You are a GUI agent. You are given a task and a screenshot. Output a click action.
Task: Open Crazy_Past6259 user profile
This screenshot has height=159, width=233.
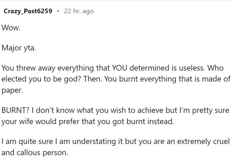[x=28, y=11]
